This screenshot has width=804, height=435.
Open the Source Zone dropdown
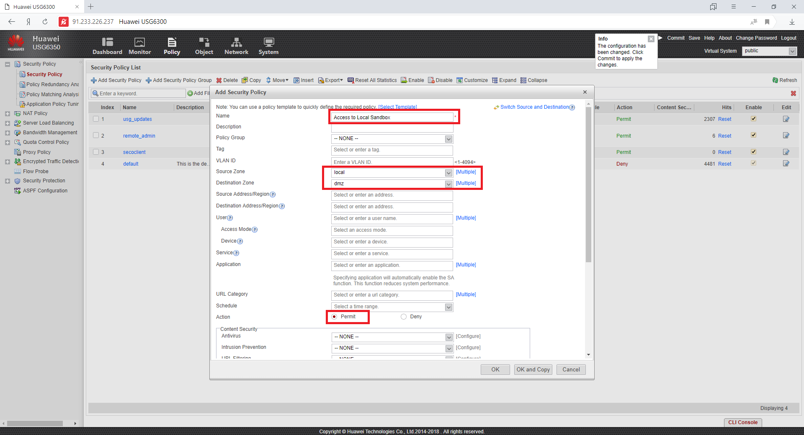[448, 173]
